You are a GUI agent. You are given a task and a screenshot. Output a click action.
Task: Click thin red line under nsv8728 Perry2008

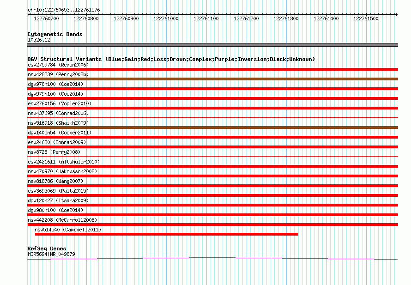[212, 156]
